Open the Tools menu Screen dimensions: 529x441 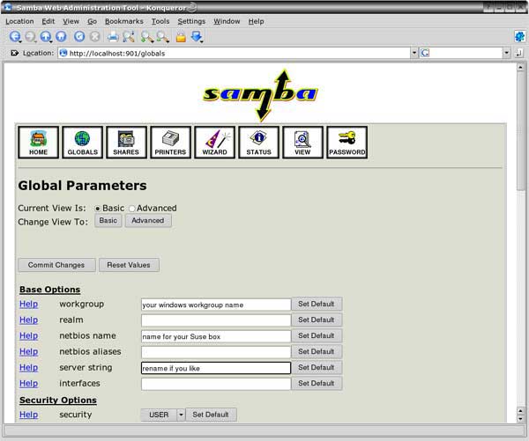click(160, 21)
